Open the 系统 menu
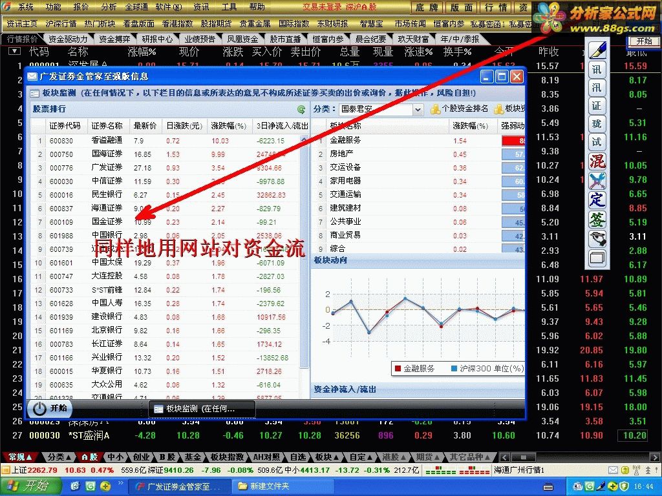The height and width of the screenshot is (496, 662). [25, 6]
